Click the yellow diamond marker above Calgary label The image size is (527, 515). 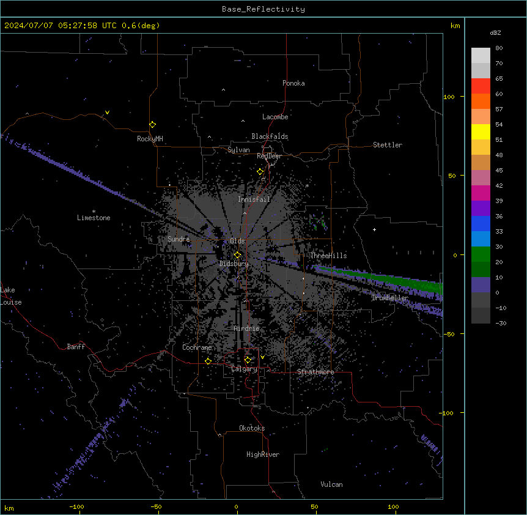click(x=248, y=360)
